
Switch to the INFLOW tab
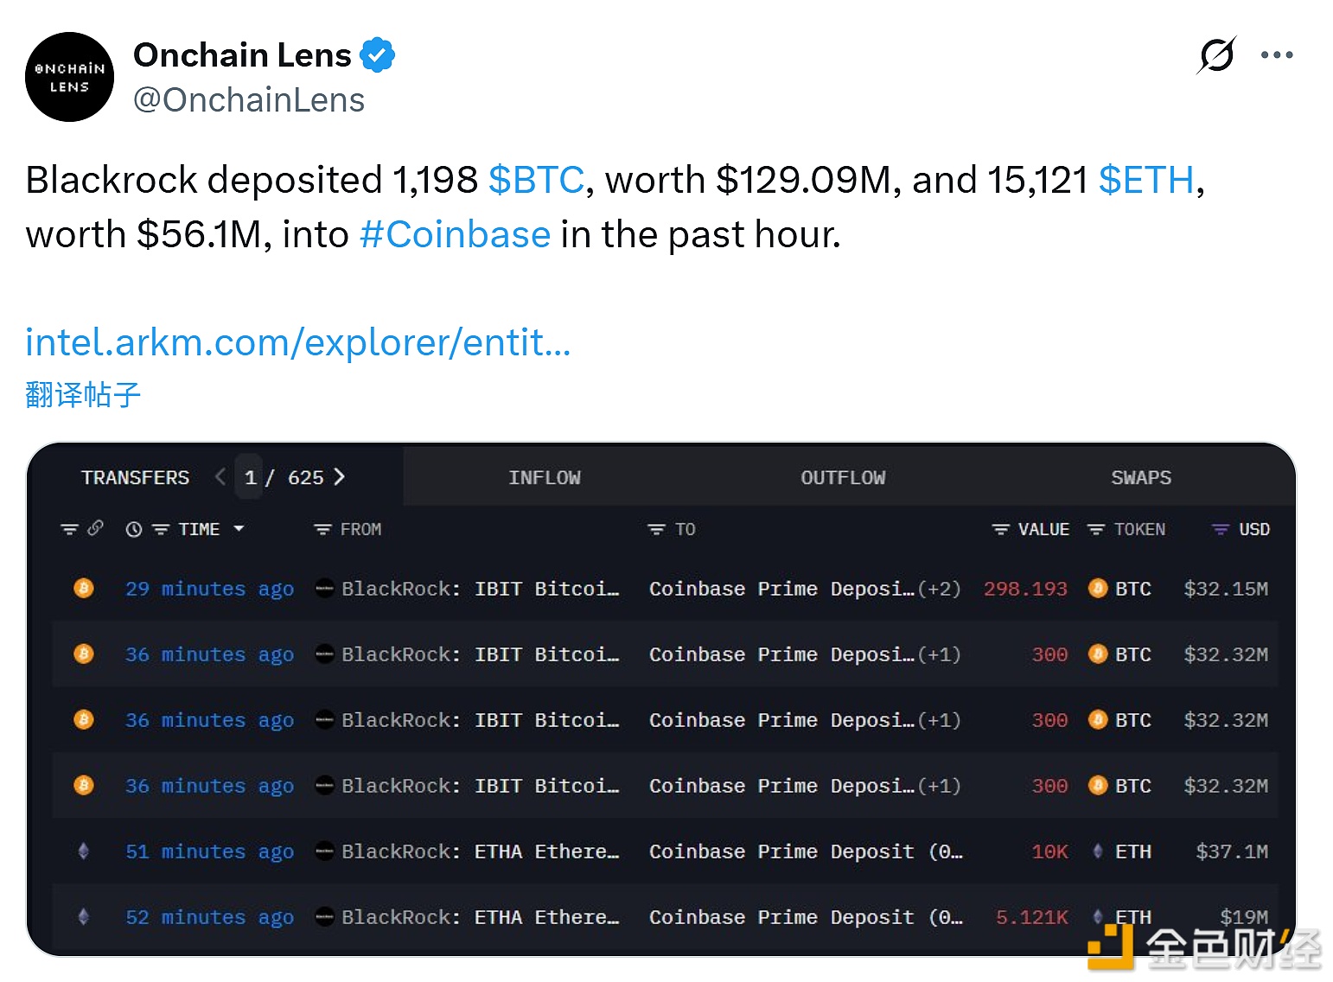click(x=545, y=476)
